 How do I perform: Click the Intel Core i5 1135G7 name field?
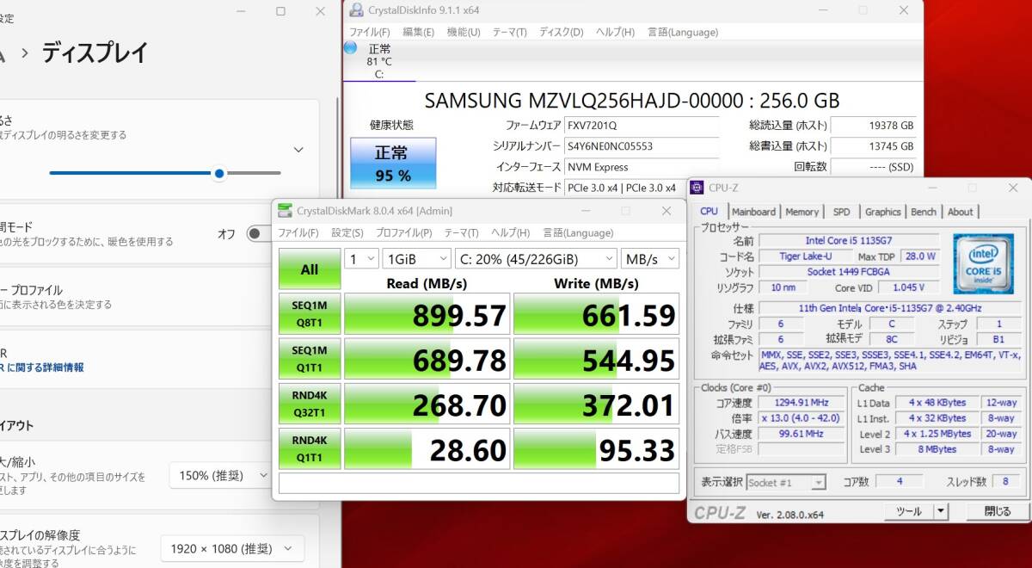pos(851,240)
